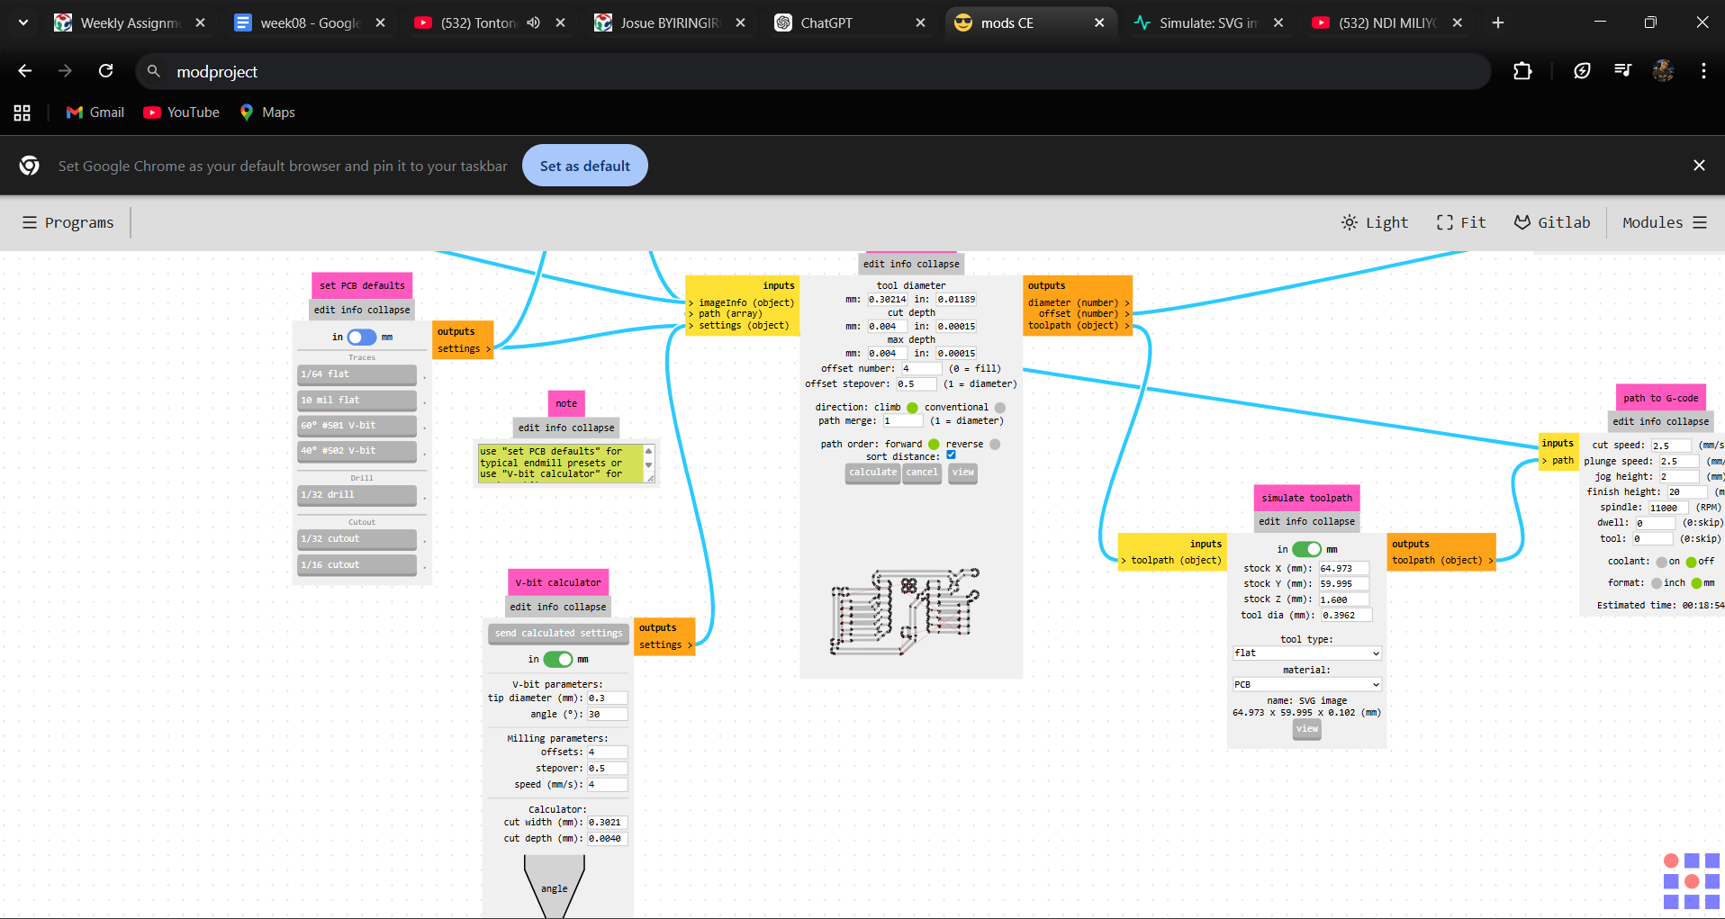Toggle the sort distance checkbox
Image resolution: width=1725 pixels, height=919 pixels.
coord(951,455)
